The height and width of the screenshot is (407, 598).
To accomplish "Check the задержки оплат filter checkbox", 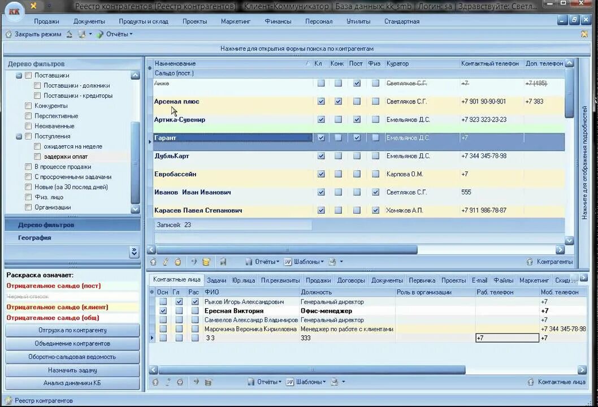I will 37,157.
